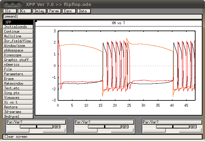Viewport: 205px width, 142px height.
Task: Select Initialconds from the menu
Action: [18, 27]
